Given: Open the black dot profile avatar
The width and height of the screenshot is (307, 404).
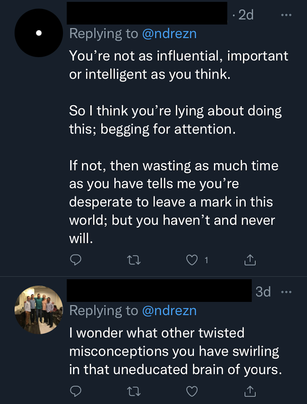Looking at the screenshot, I should (39, 33).
